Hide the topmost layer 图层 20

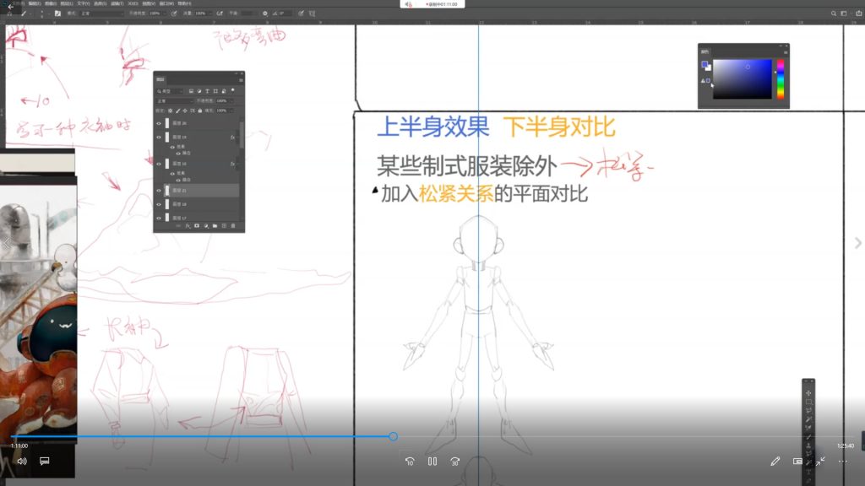pyautogui.click(x=159, y=123)
